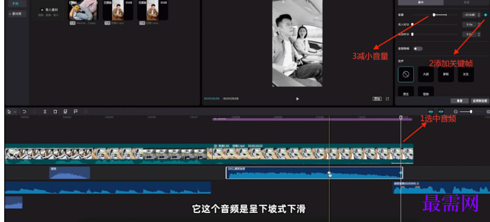Screen dimensions: 490x222
Task: Select the 初稿2.mp4 video thumbnail
Action: tap(118, 10)
